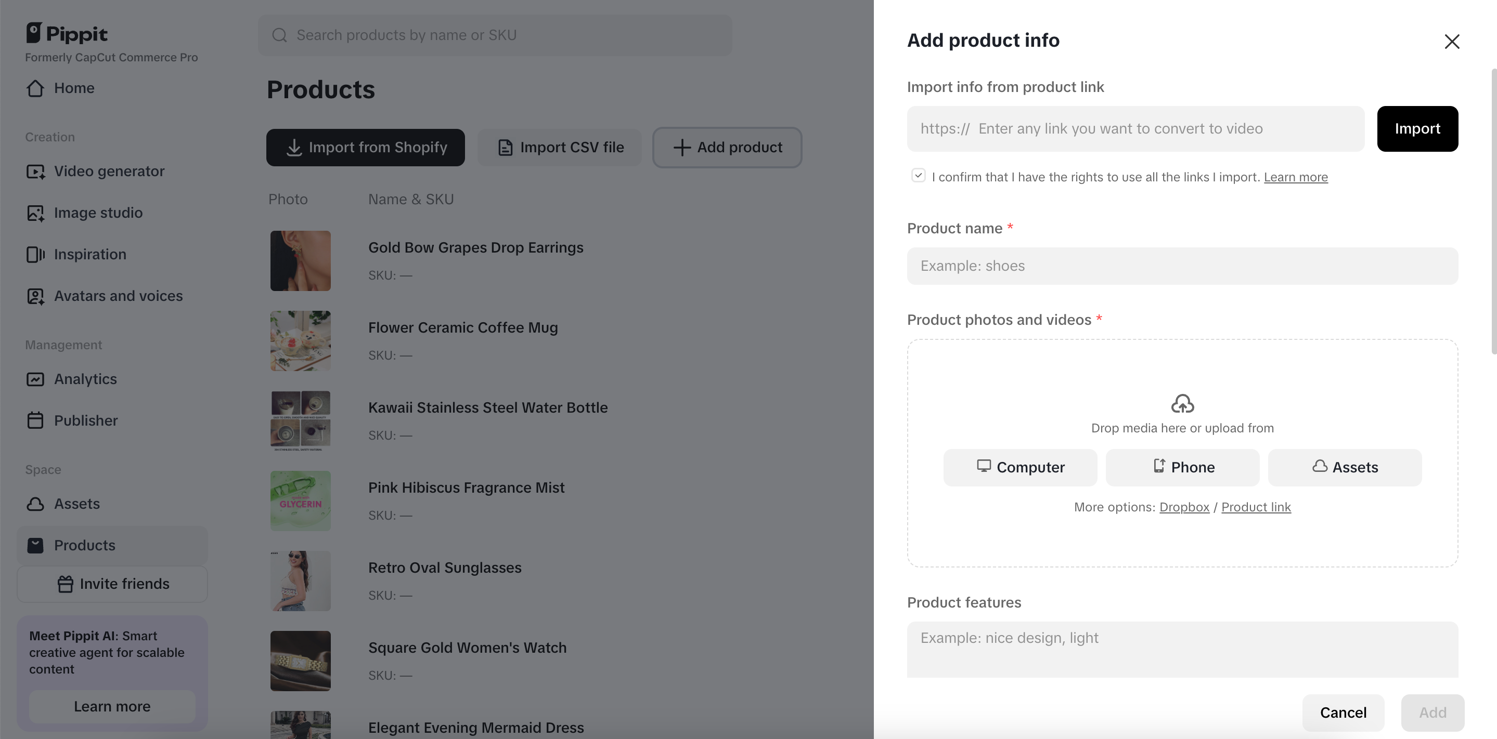Viewport: 1497px width, 739px height.
Task: Open the Image studio
Action: coord(98,213)
